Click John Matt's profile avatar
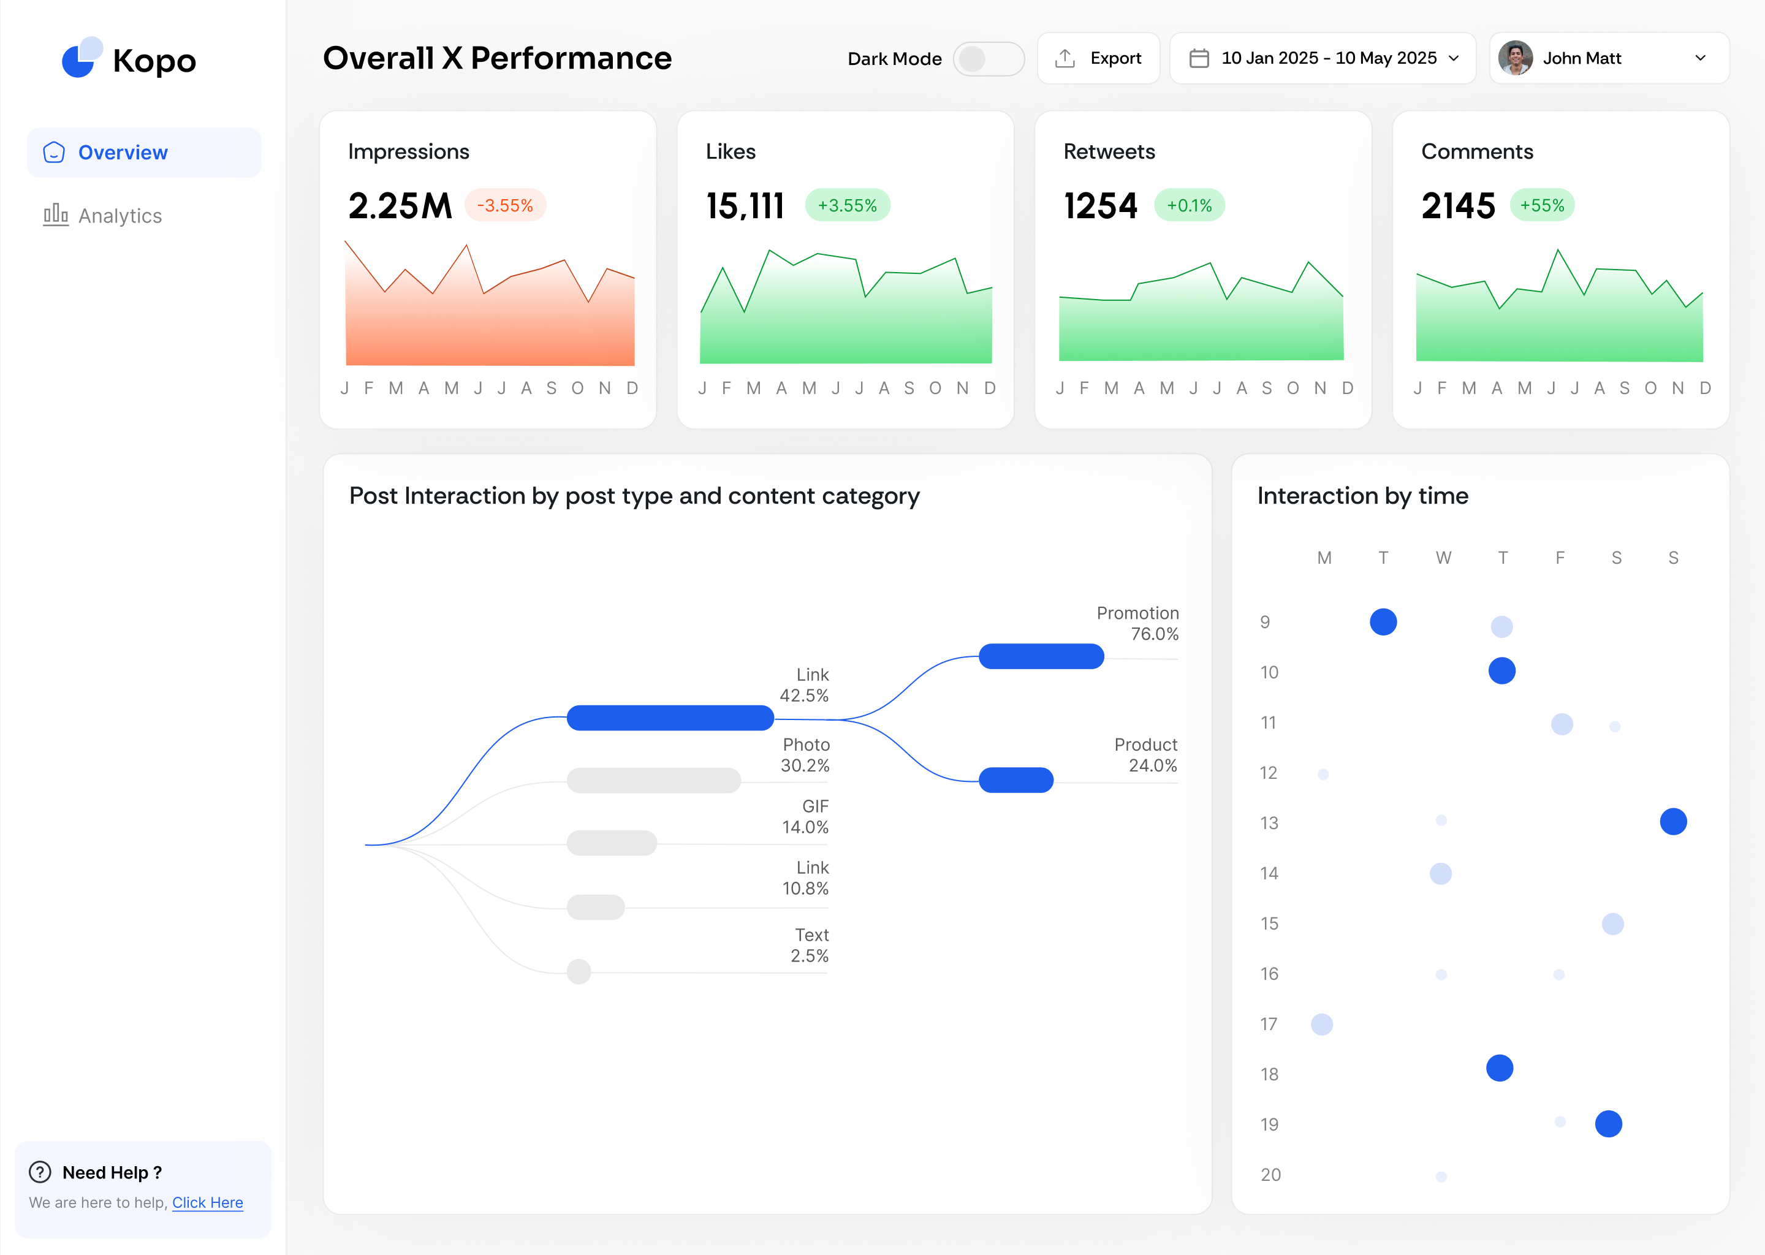The height and width of the screenshot is (1255, 1765). coord(1514,58)
